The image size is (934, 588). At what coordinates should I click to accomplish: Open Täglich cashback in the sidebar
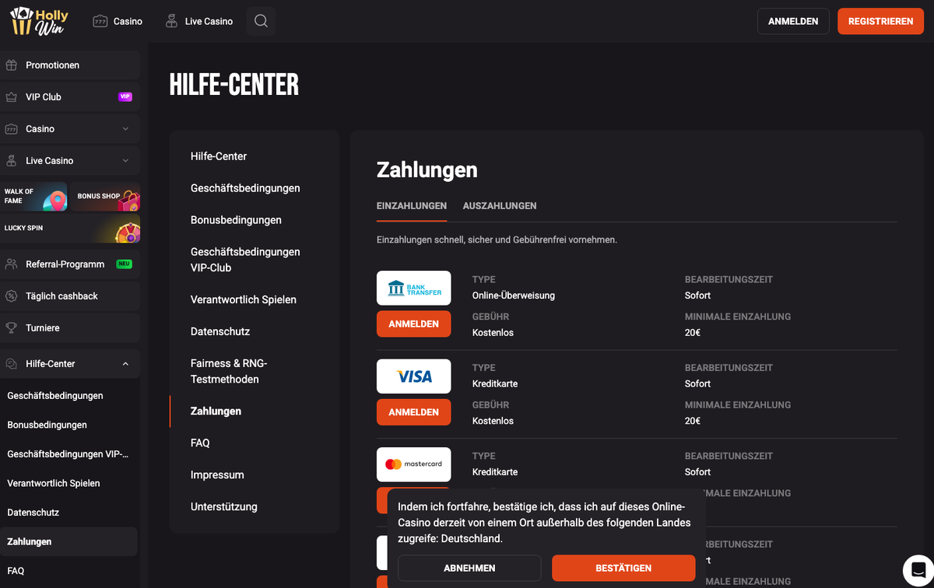click(70, 296)
